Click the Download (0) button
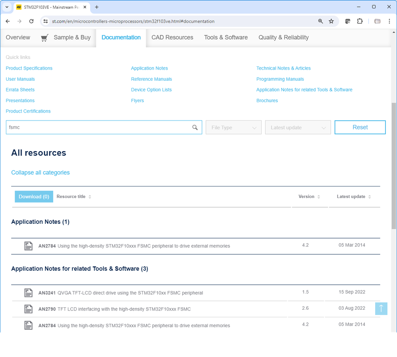 34,197
